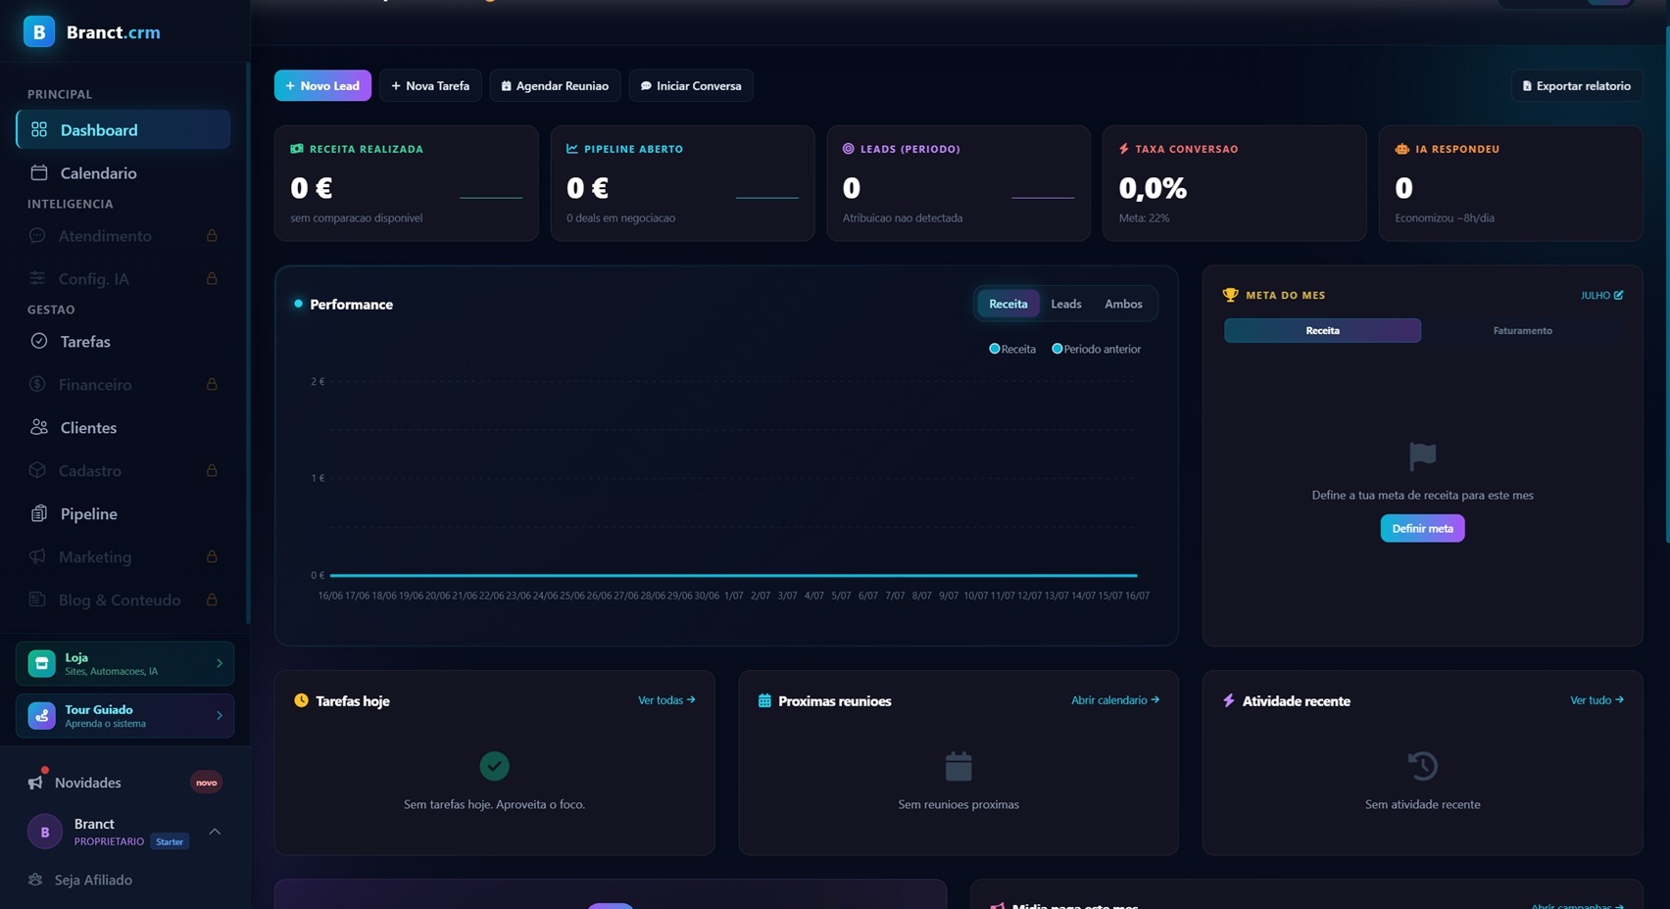
Task: Toggle Periodo anterior series in legend
Action: tap(1097, 349)
